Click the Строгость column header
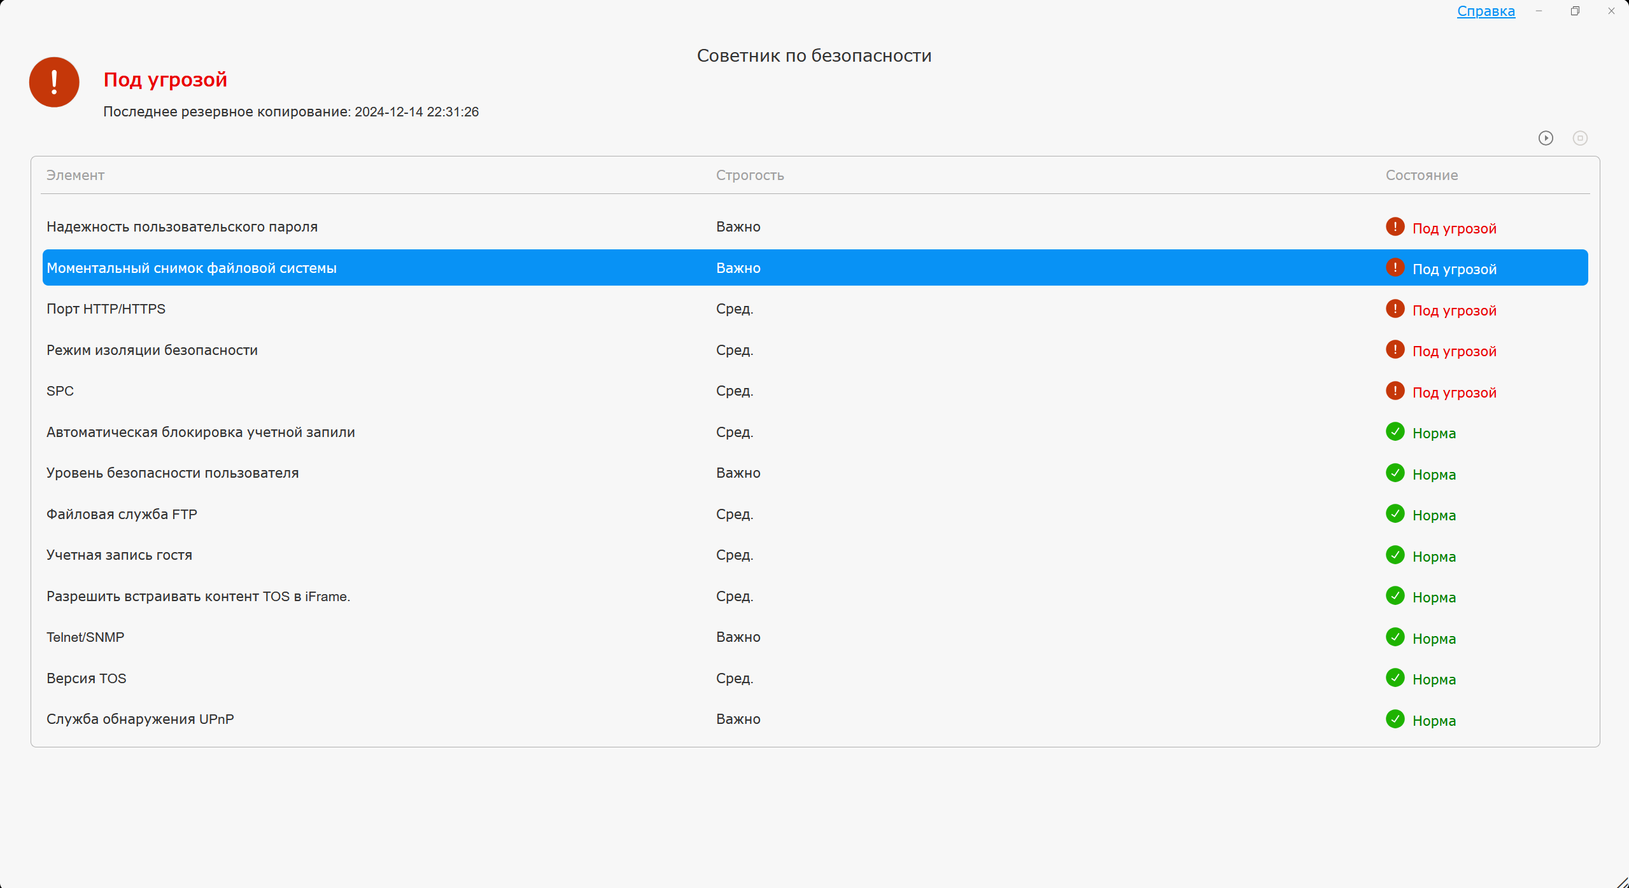This screenshot has height=888, width=1629. click(x=750, y=176)
